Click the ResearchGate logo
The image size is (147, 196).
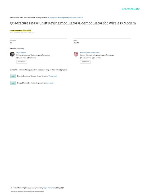131,9
